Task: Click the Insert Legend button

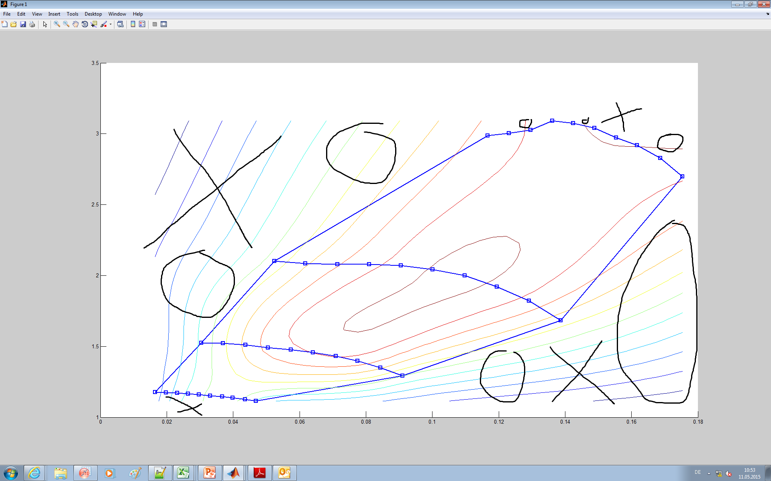Action: point(142,24)
